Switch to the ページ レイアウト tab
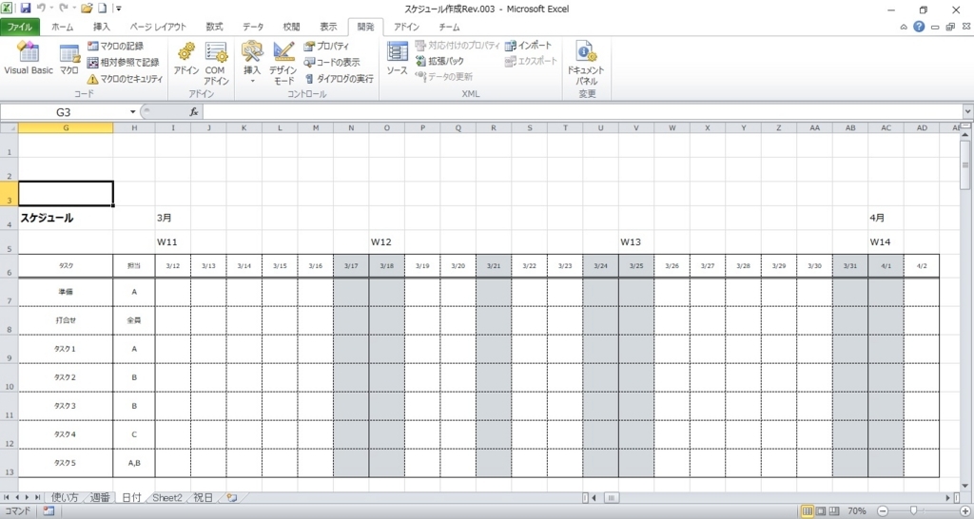This screenshot has width=974, height=519. pyautogui.click(x=158, y=27)
